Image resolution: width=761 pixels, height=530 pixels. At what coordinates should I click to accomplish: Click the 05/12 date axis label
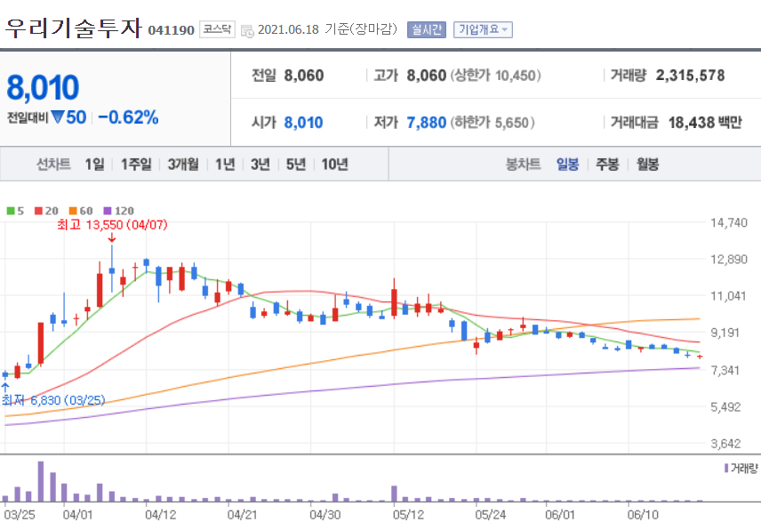[408, 515]
